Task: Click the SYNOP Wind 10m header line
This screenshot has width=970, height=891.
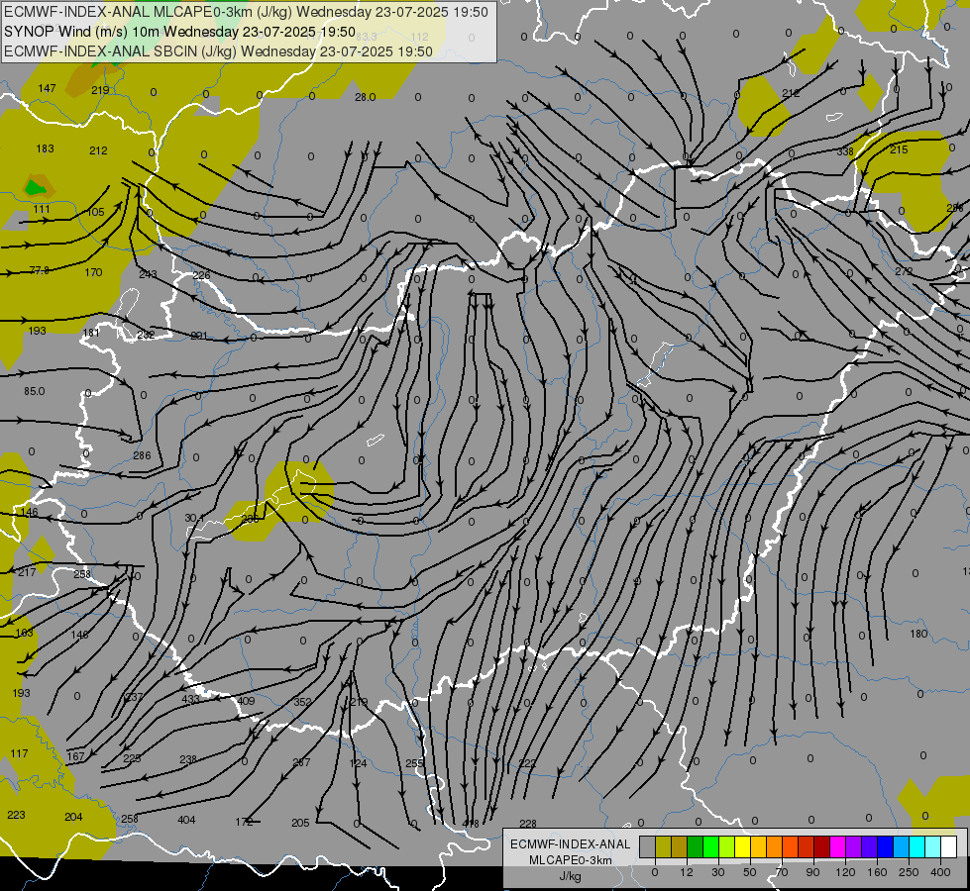Action: click(x=180, y=32)
